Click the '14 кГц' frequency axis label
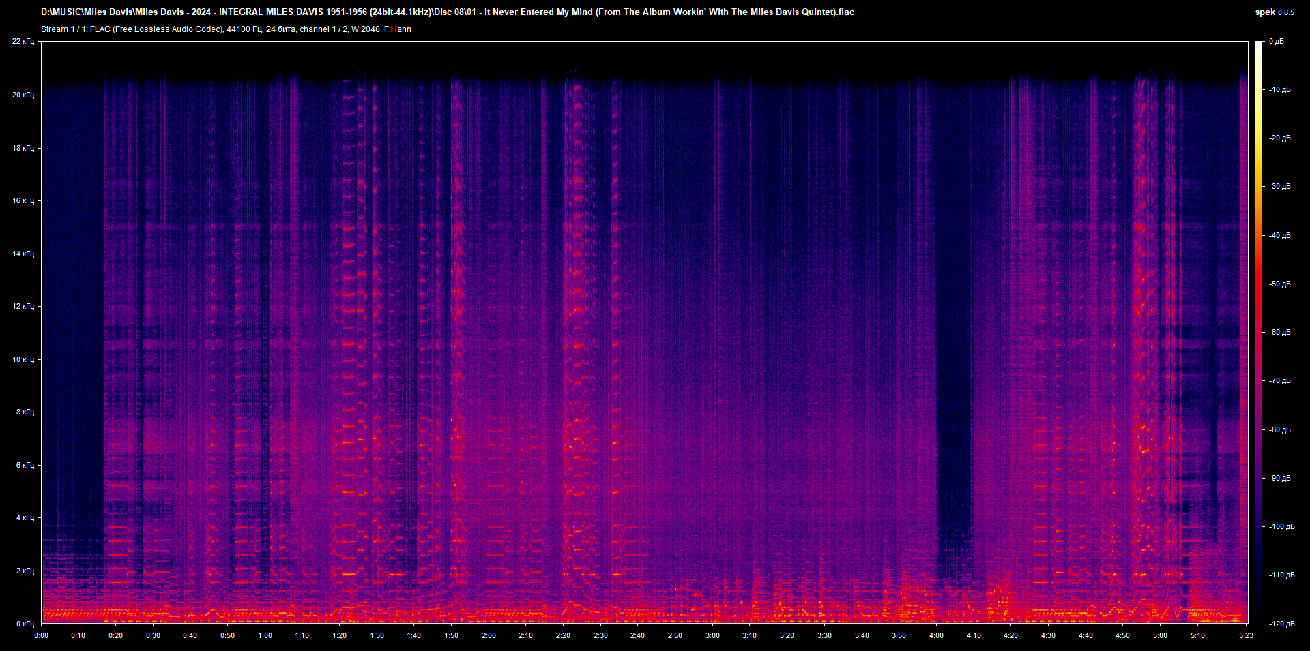The height and width of the screenshot is (651, 1310). [x=23, y=254]
